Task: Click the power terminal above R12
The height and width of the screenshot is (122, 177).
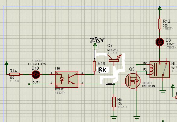Action: point(159,8)
